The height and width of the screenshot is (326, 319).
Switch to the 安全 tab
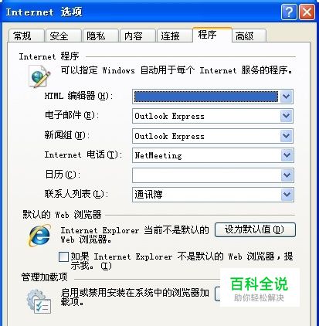[x=63, y=36]
